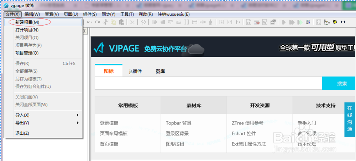This screenshot has height=161, width=356.
Task: Click 注销wuxuexiu(E) logout menu
Action: click(174, 14)
